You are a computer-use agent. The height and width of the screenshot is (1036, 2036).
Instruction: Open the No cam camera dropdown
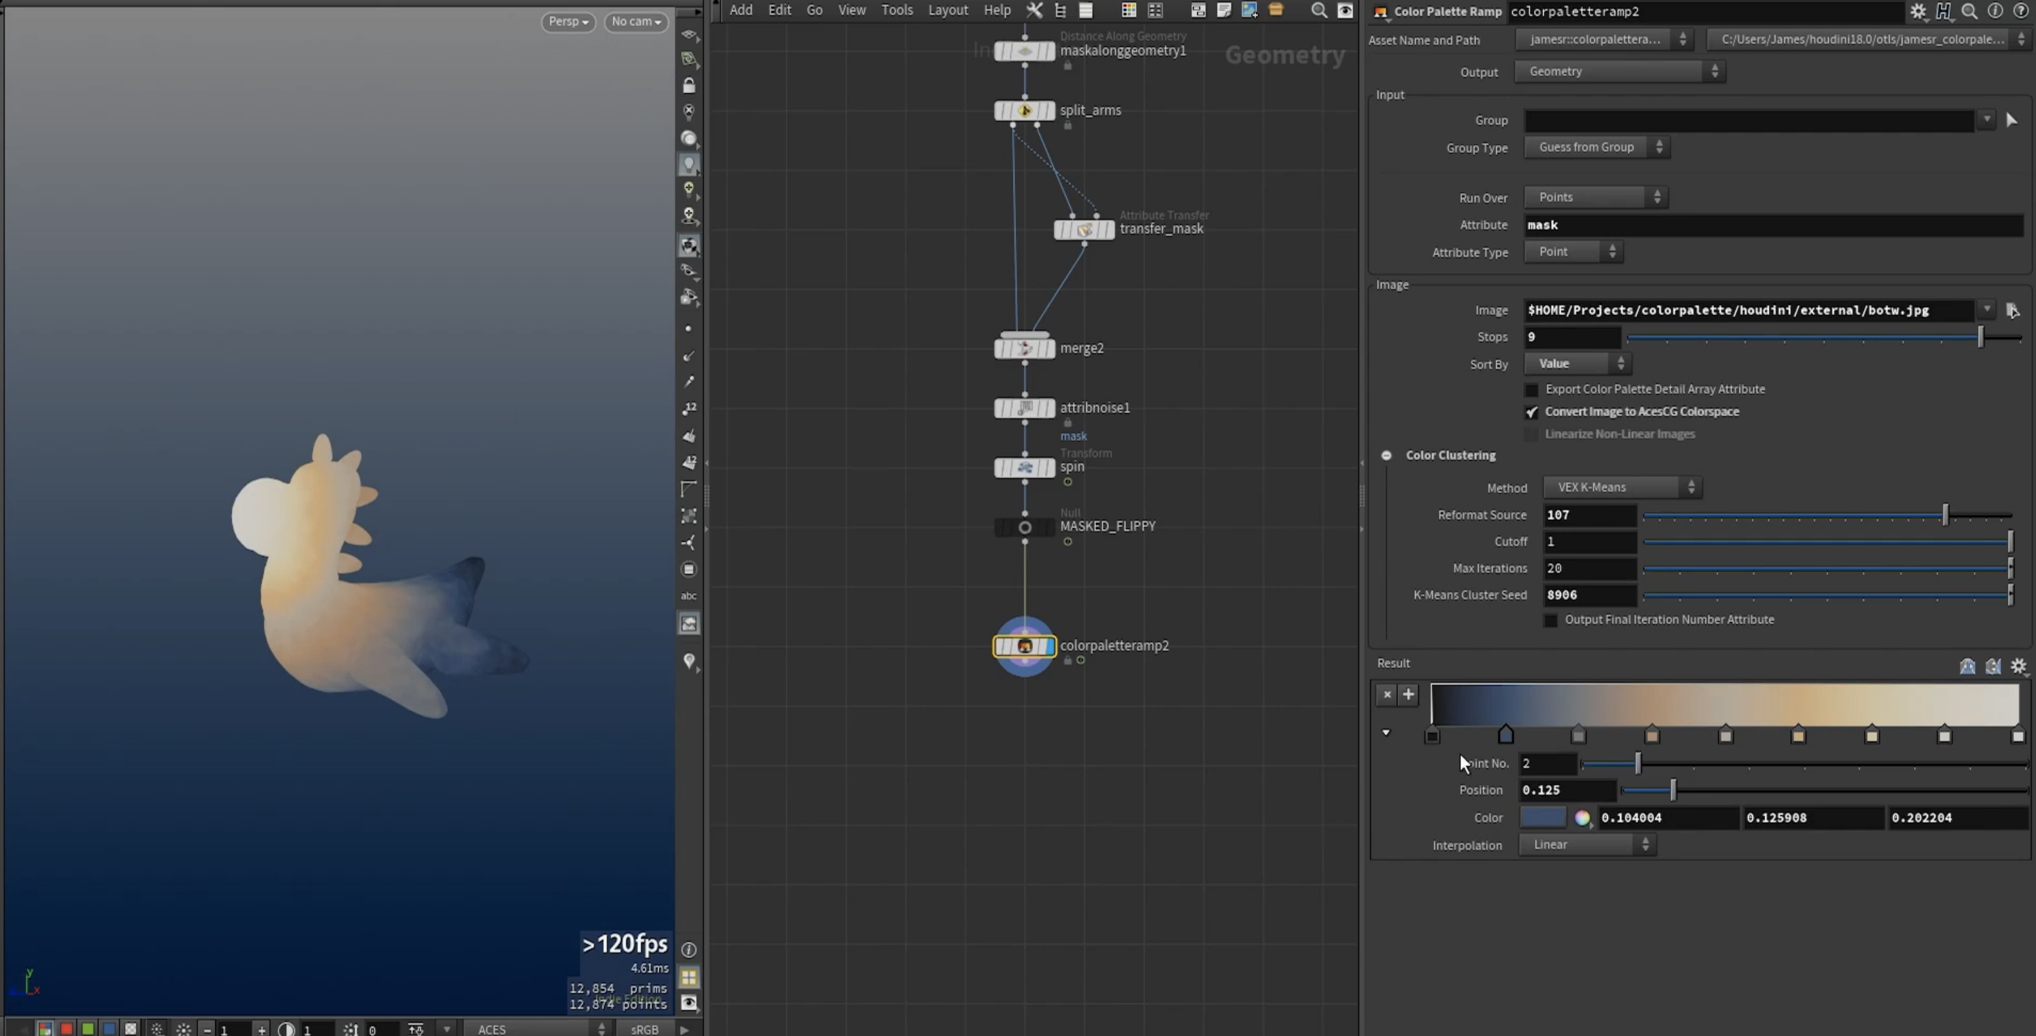[x=636, y=21]
